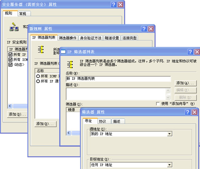The width and height of the screenshot is (200, 169).
Task: Toggle the <动态> rule checkbox
Action: [x=11, y=64]
